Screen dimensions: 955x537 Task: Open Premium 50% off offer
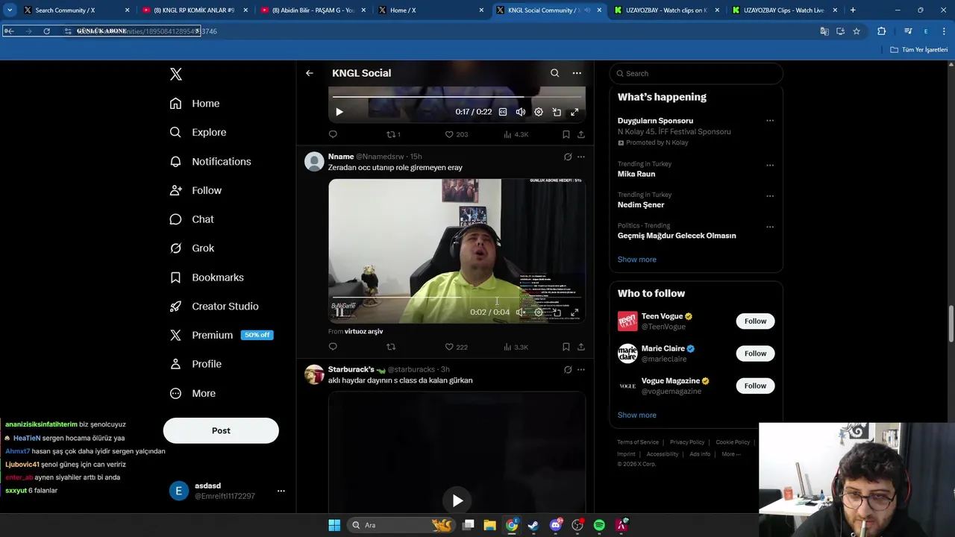[221, 336]
